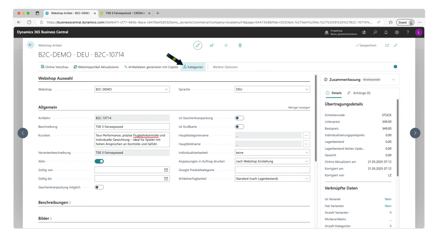Click Nein value for Hat Varianten
This screenshot has width=438, height=246.
coord(388,206)
